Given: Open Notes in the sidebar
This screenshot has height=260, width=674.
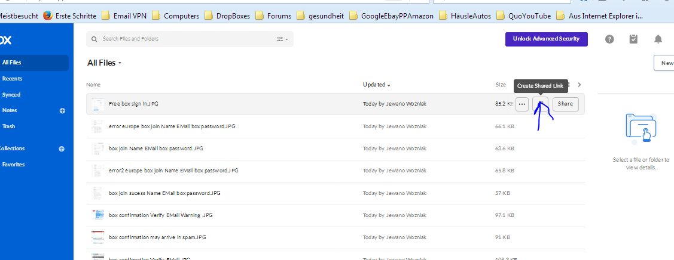Looking at the screenshot, I should tap(10, 110).
